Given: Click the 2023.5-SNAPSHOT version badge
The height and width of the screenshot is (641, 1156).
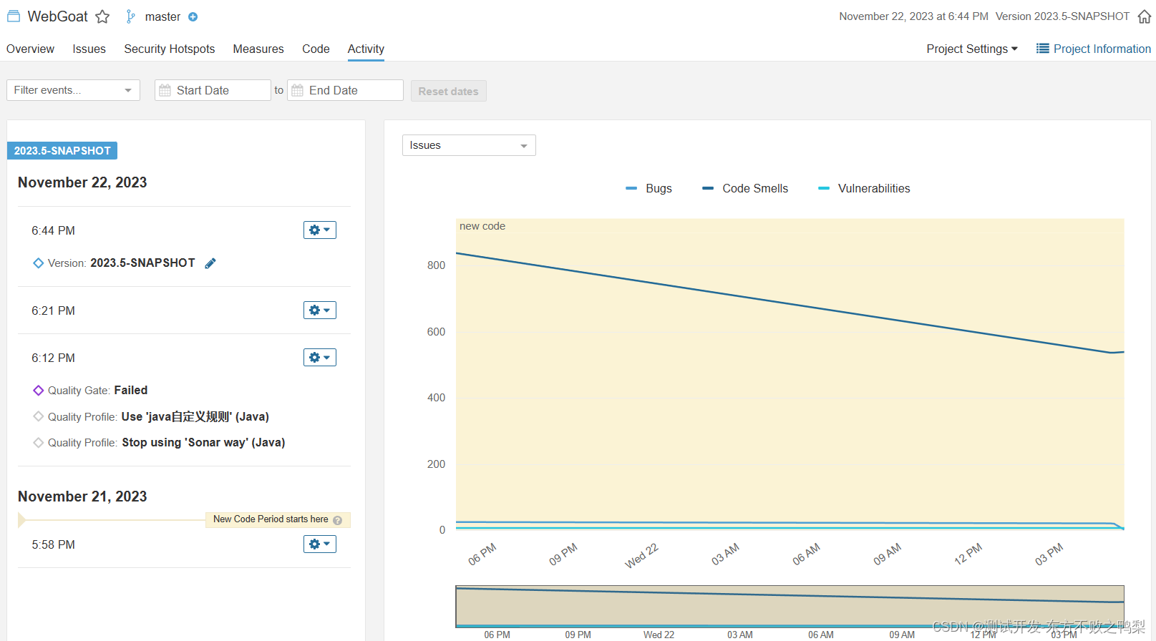Looking at the screenshot, I should click(x=62, y=151).
